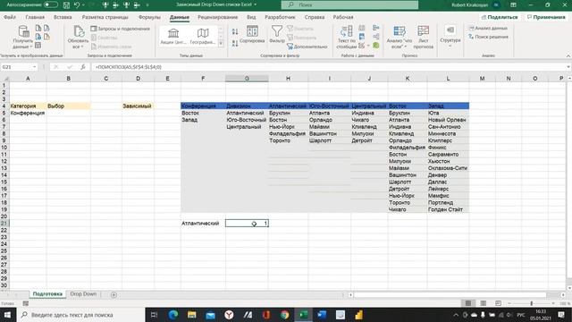Viewport: 572px width, 322px height.
Task: Switch to the Page Layout tab
Action: [105, 17]
